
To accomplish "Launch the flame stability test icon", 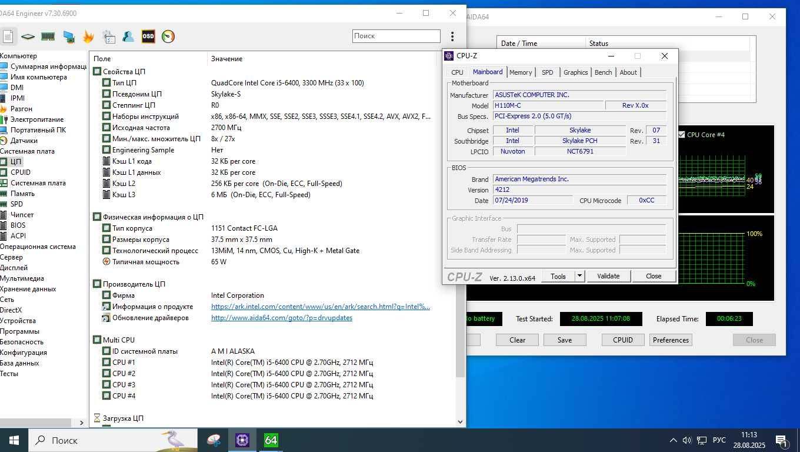I will click(x=88, y=36).
